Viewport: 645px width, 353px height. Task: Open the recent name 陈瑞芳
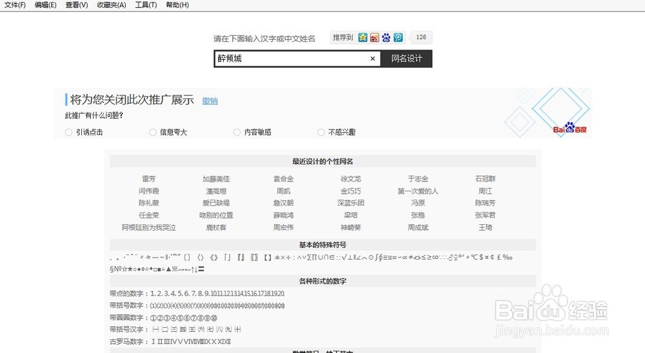[x=486, y=203]
